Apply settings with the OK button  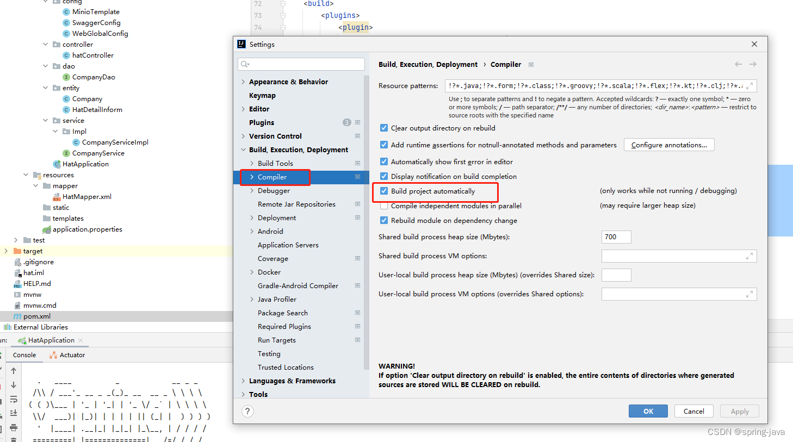(x=648, y=411)
